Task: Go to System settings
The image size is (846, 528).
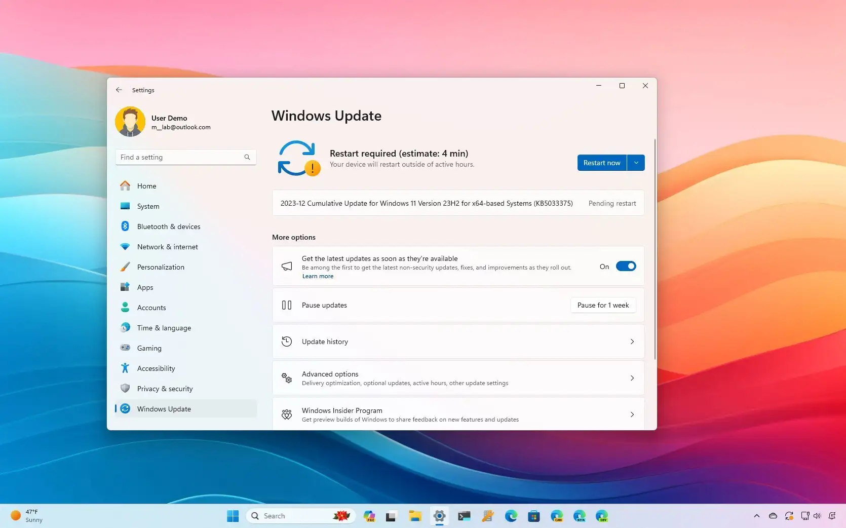Action: click(186, 206)
